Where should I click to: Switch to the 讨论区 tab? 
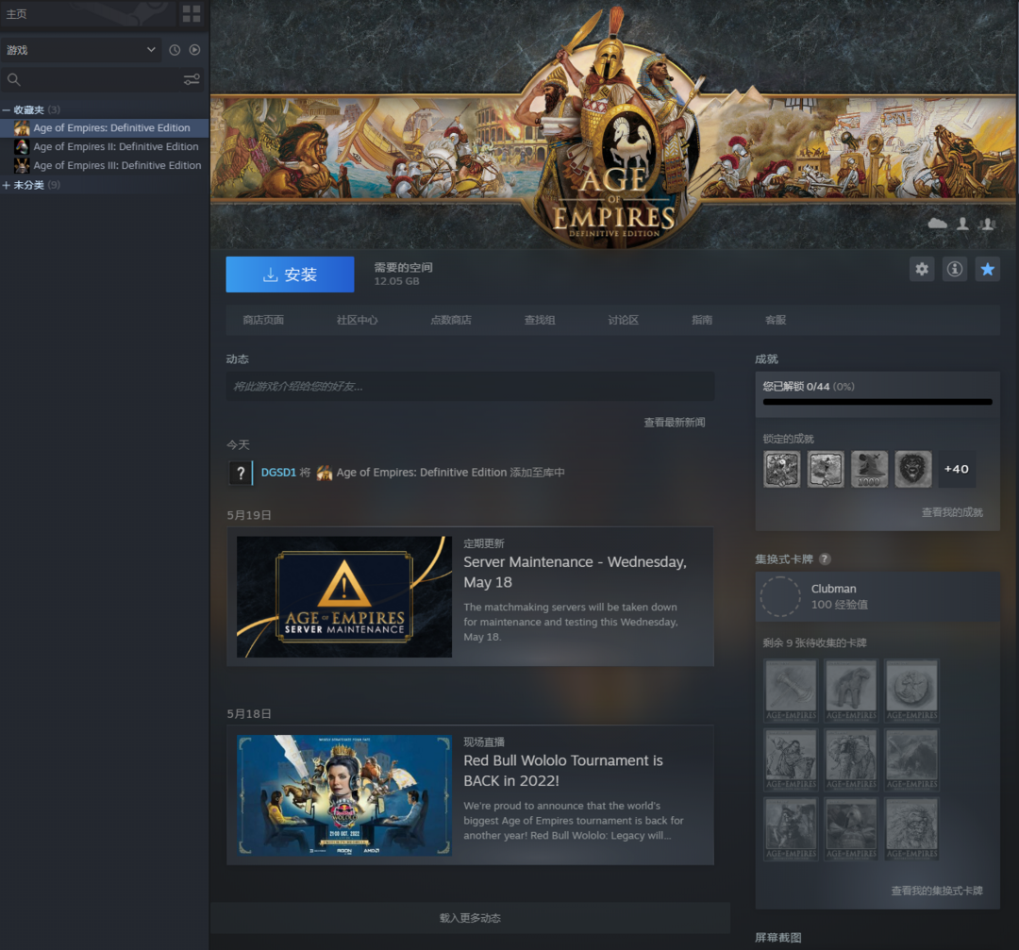click(623, 321)
